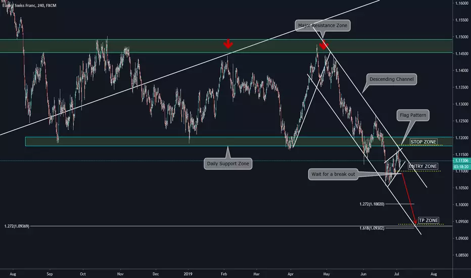Click the 1.14000 price axis label

[462, 71]
